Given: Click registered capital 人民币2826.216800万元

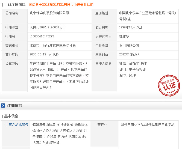Looking at the screenshot, I should (47, 27).
